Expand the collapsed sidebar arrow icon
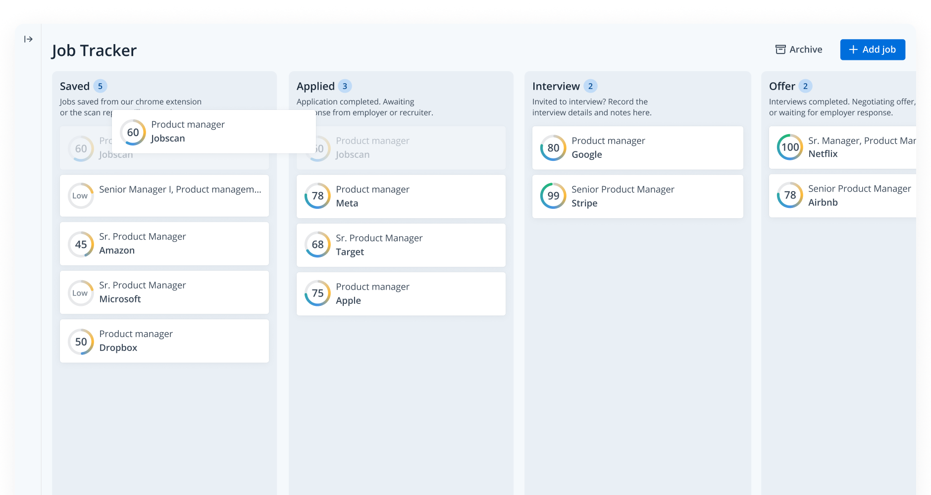 click(x=28, y=39)
